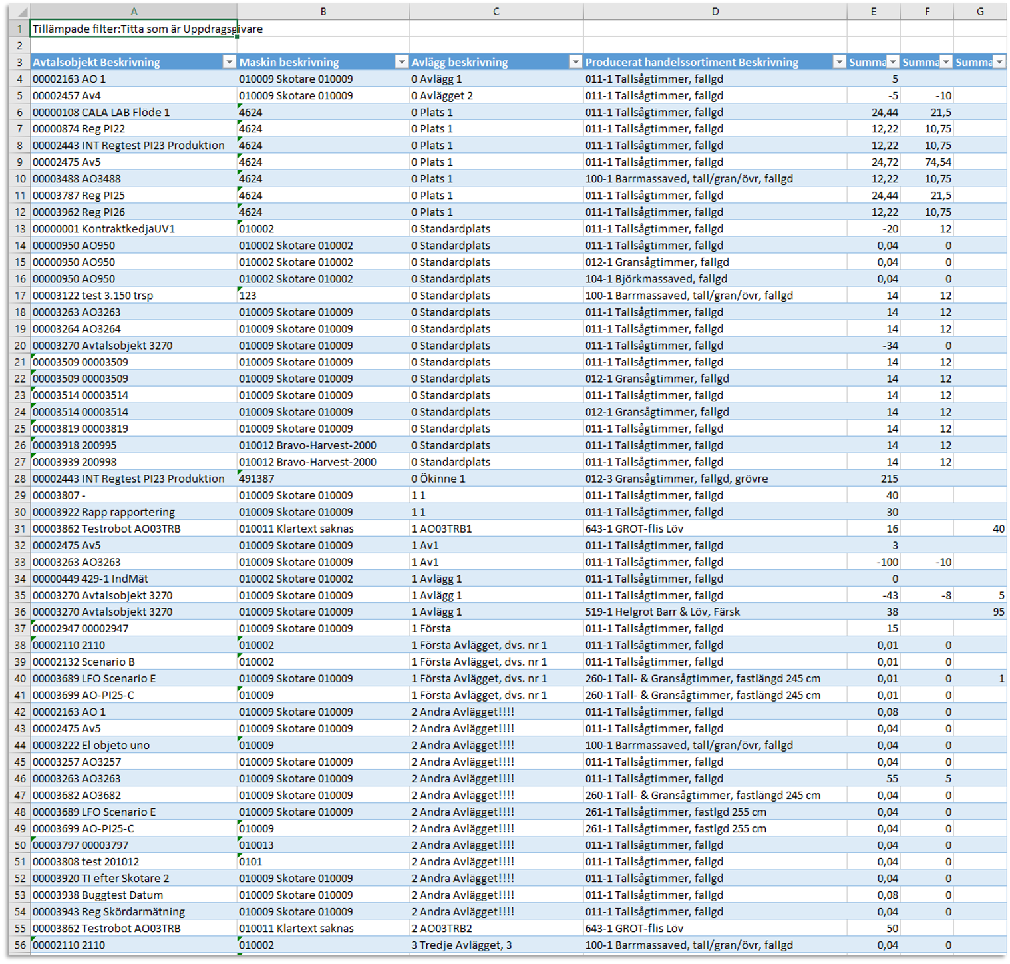The image size is (1010, 964).
Task: Select cell '3 Tredje Avlägget, 3'
Action: point(496,945)
